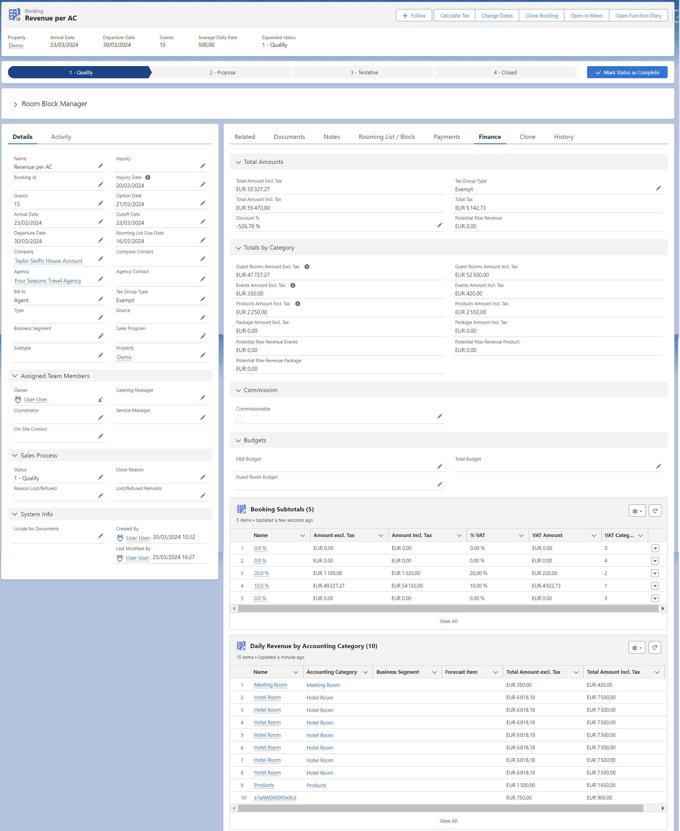Open row actions dropdown for 20.0 % subtotal
This screenshot has width=680, height=831.
(x=655, y=573)
